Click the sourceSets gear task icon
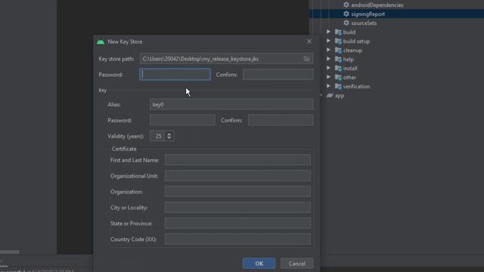The height and width of the screenshot is (272, 484). tap(346, 23)
